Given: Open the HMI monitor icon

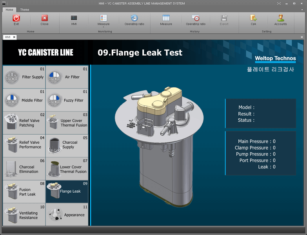Looking at the screenshot, I should 74,18.
